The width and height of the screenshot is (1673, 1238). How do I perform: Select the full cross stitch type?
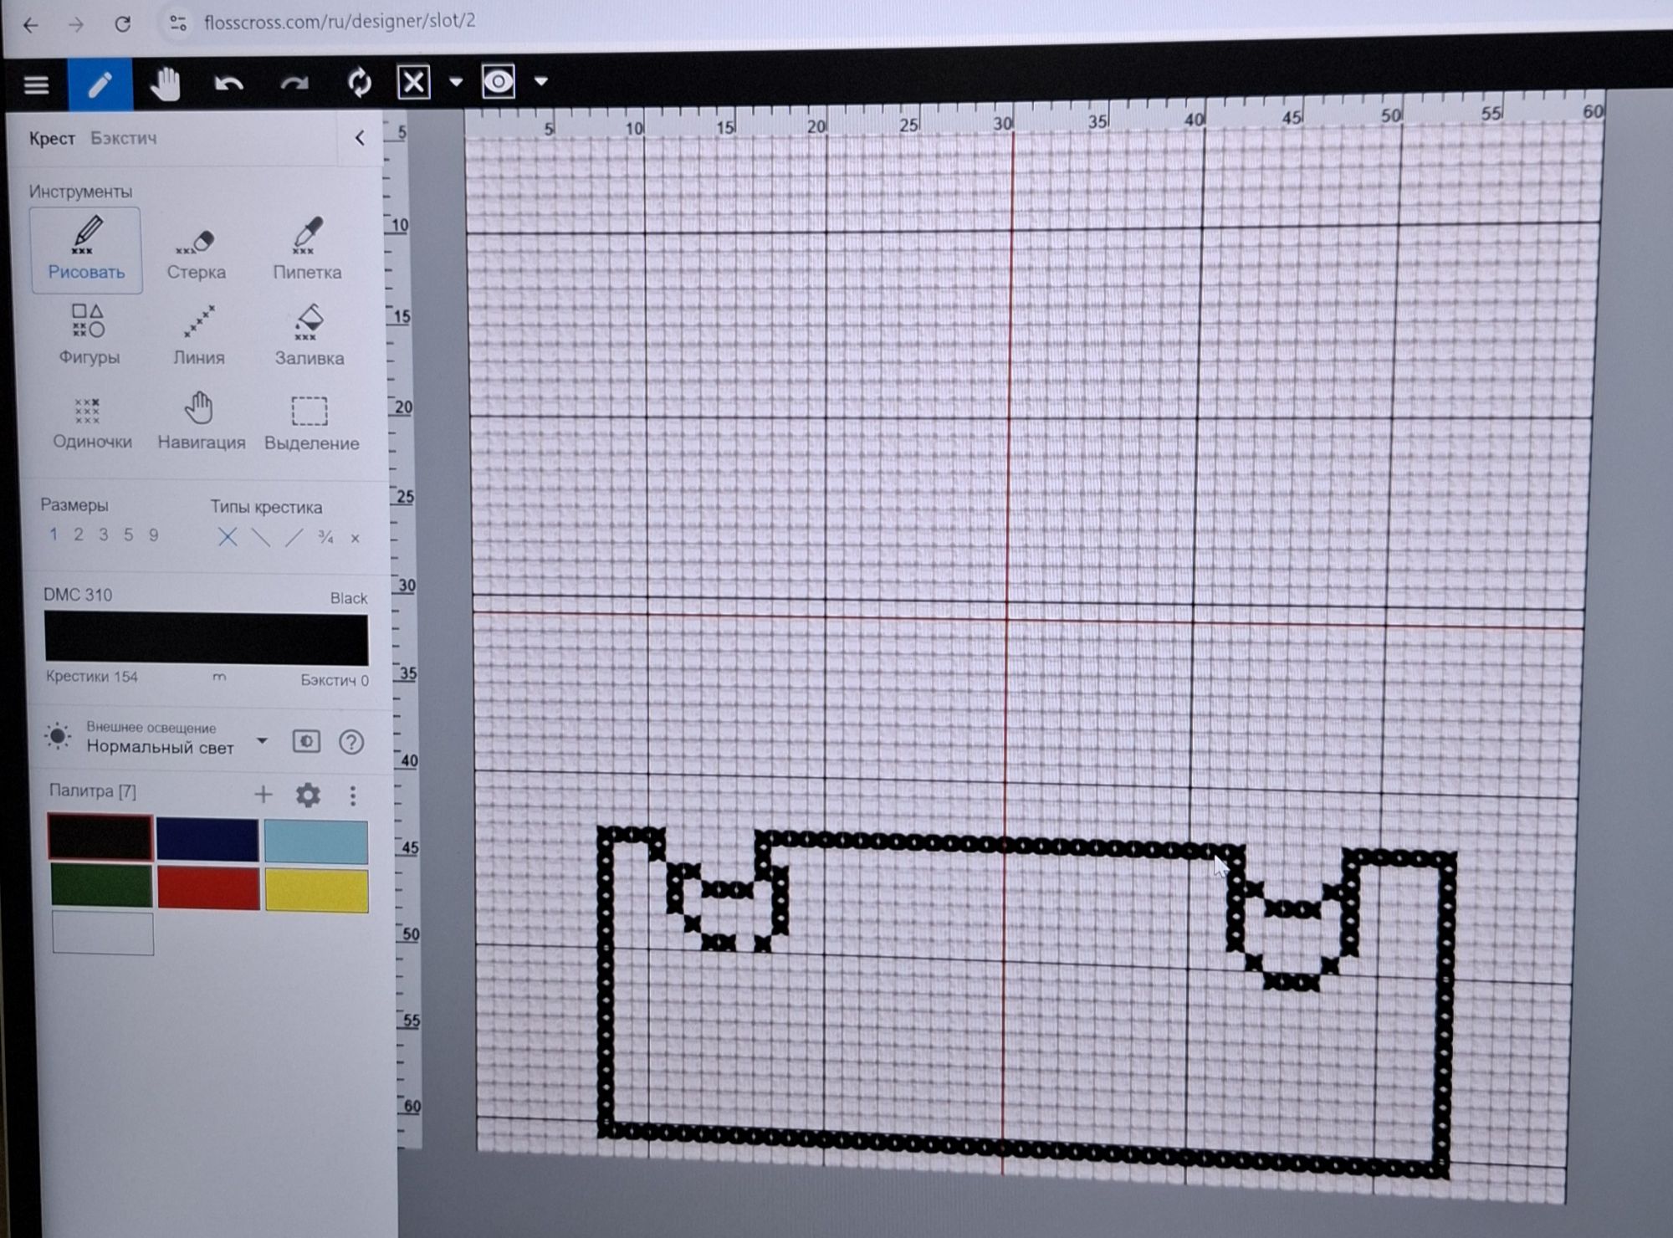[x=228, y=537]
